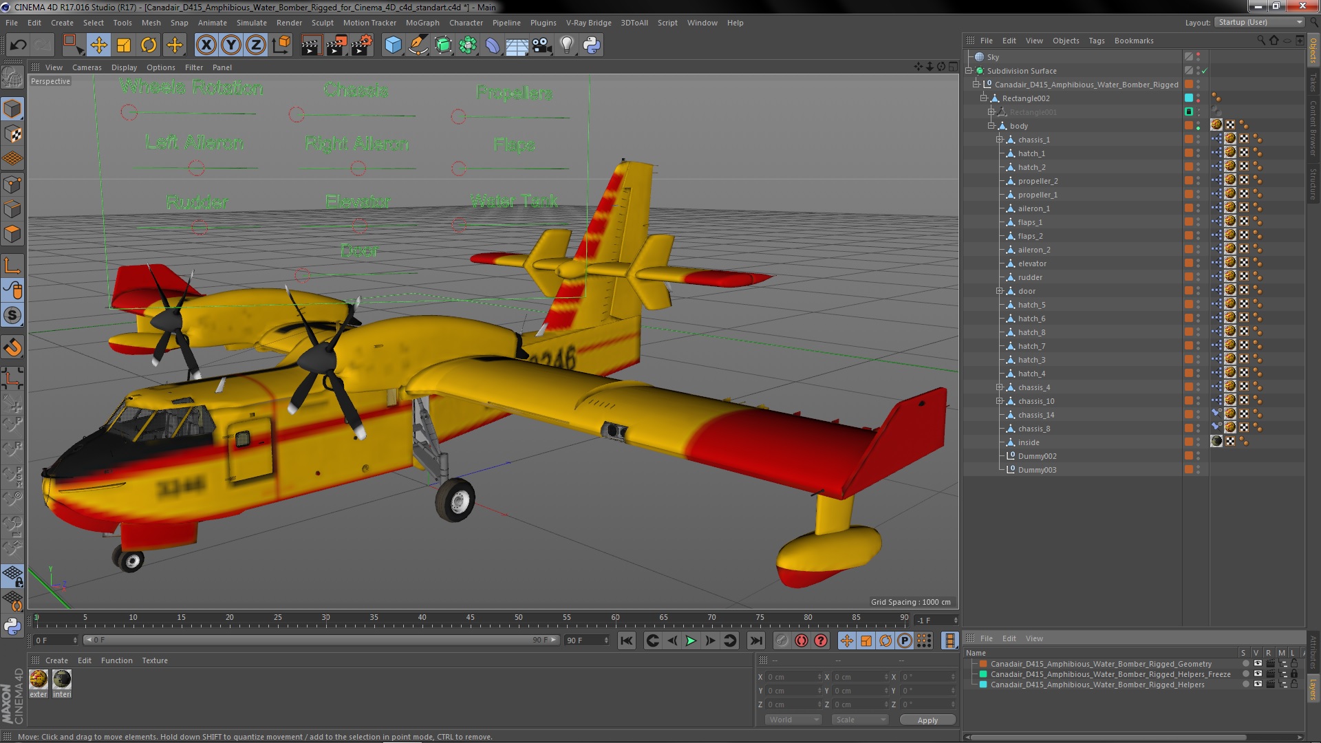Toggle Subdivision Surface enable checkmark
This screenshot has height=743, width=1321.
pyautogui.click(x=1205, y=71)
